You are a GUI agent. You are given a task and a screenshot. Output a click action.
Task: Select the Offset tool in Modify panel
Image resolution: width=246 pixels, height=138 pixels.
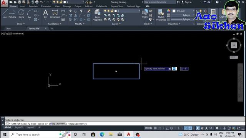pos(88,20)
